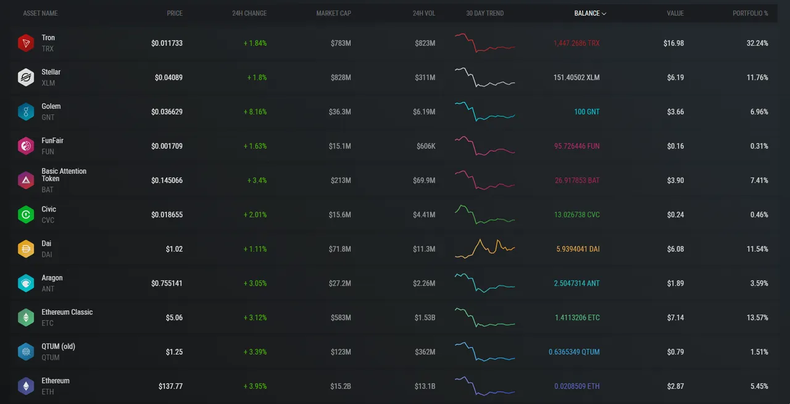Image resolution: width=790 pixels, height=404 pixels.
Task: Open the Tron asset name
Action: pyautogui.click(x=48, y=38)
